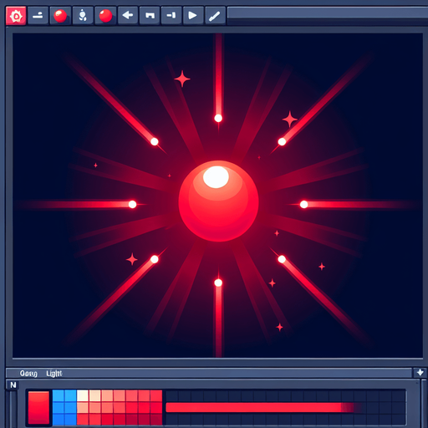The width and height of the screenshot is (428, 428).
Task: Click the narrow vertical slider below the N button
Action: 13,409
